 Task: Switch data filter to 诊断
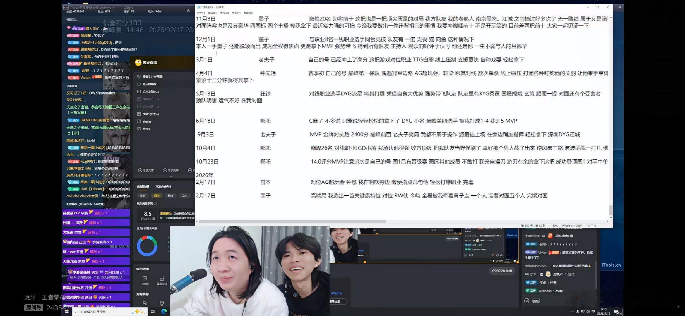(143, 195)
